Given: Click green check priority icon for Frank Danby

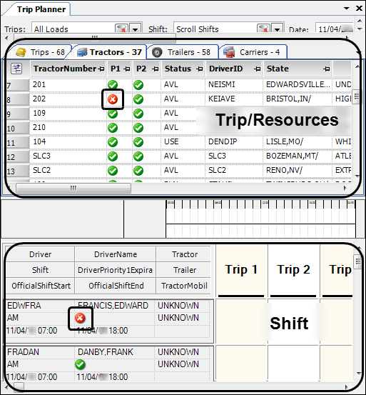Looking at the screenshot, I should [80, 364].
